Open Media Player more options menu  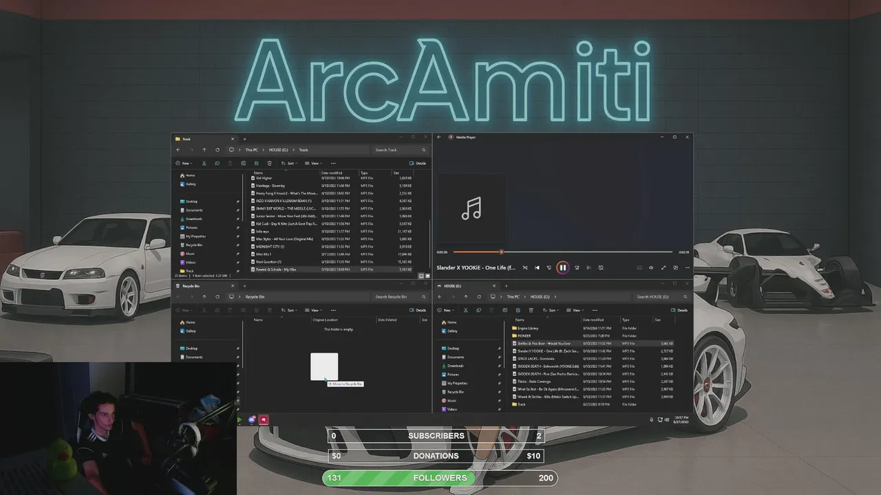point(688,267)
